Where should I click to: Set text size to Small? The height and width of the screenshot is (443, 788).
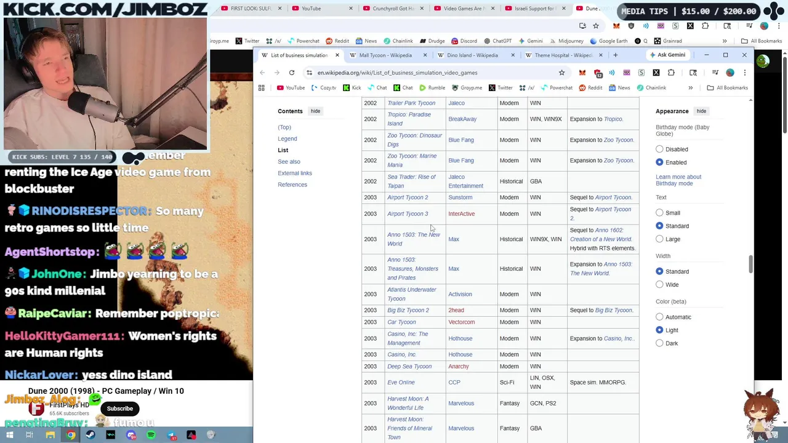point(659,213)
